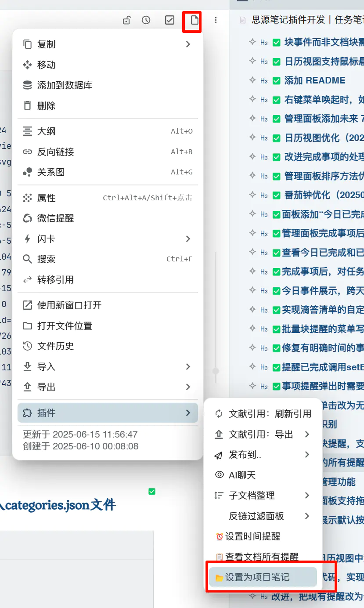Click the document icon beside 思源笔记插件开发 title
Screen dimensions: 364x608
pyautogui.click(x=241, y=19)
